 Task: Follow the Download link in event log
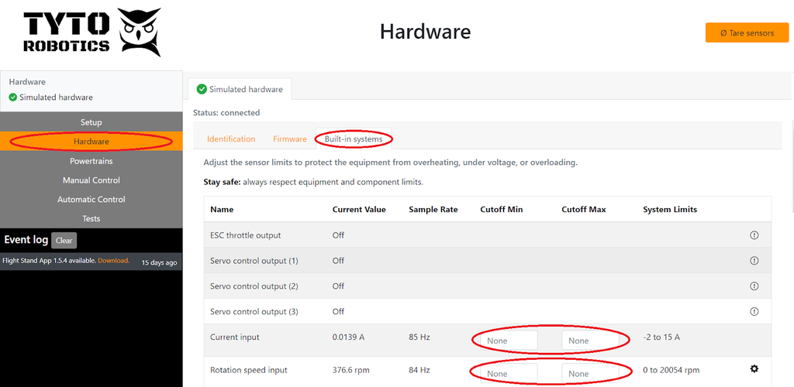113,261
